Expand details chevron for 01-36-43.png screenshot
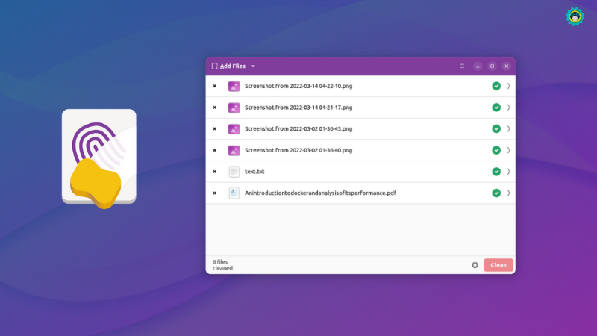The image size is (597, 336). pyautogui.click(x=508, y=128)
